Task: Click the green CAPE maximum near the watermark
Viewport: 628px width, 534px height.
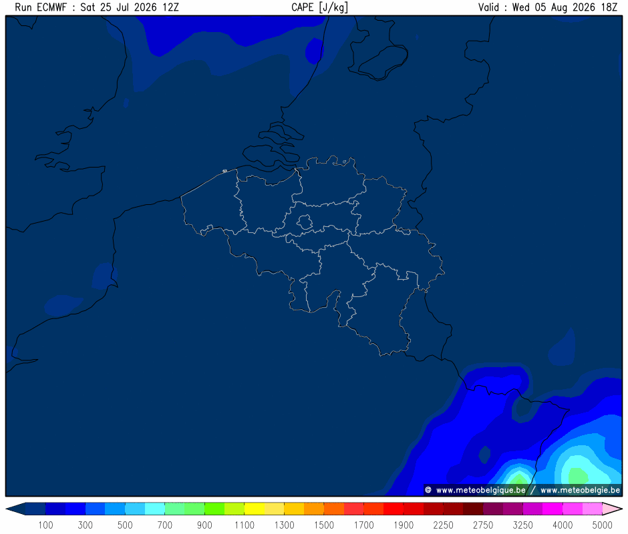Action: point(578,477)
